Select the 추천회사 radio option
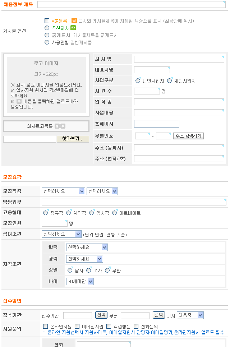 (x=47, y=28)
